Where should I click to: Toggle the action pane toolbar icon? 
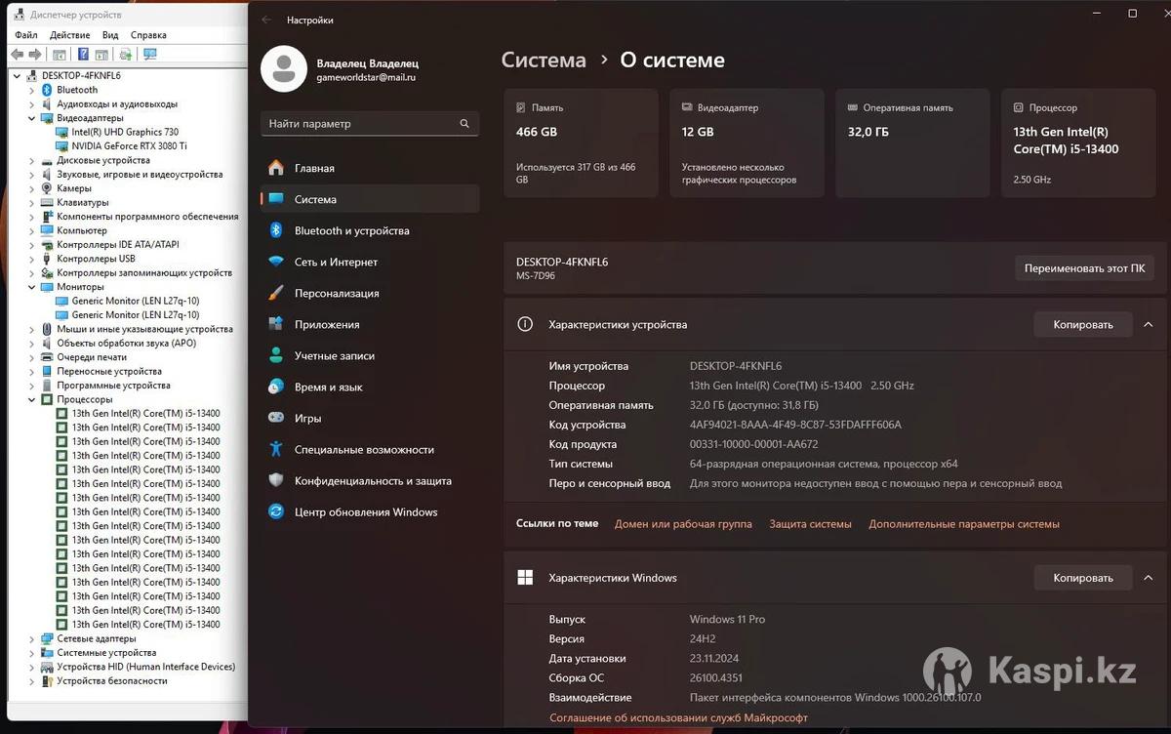[x=101, y=55]
